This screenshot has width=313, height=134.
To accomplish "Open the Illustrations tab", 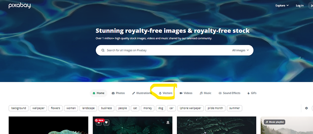I will click(142, 93).
